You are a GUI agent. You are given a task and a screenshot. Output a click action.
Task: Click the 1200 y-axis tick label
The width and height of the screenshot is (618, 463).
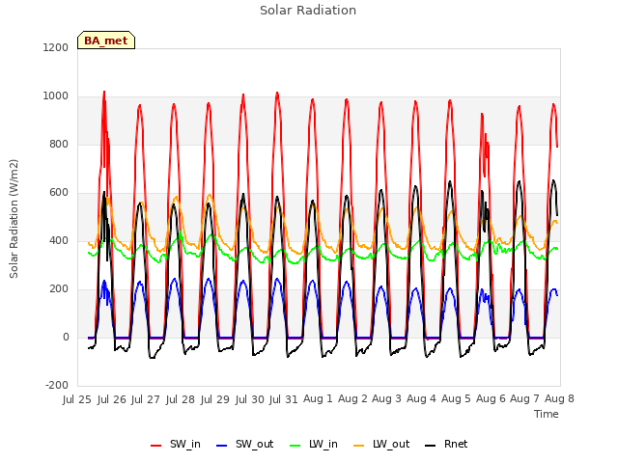pos(56,47)
